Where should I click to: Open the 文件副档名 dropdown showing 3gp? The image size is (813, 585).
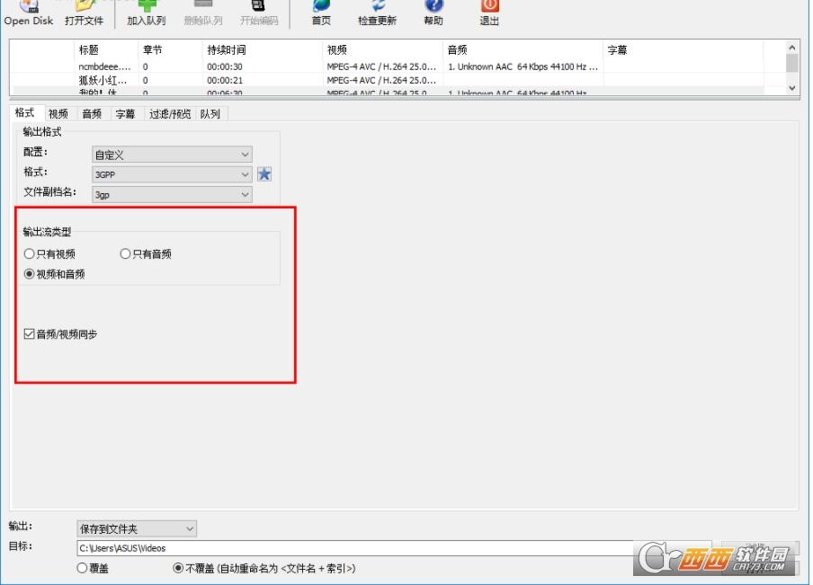click(172, 194)
